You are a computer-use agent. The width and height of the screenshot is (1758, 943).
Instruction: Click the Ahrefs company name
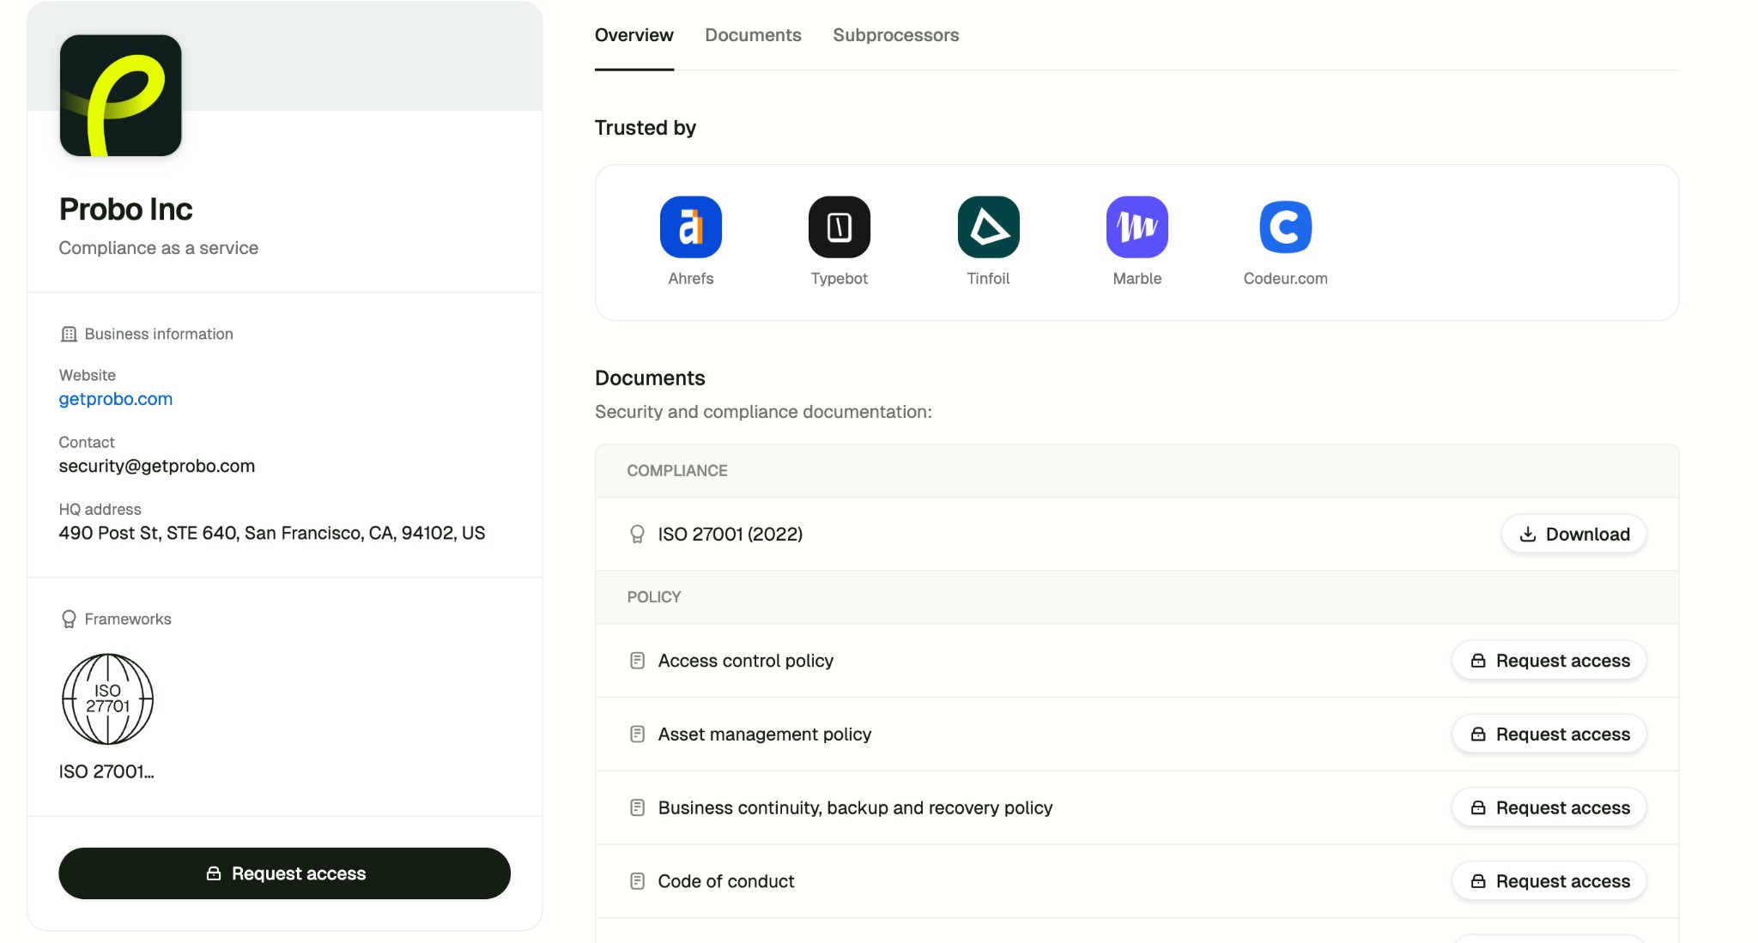pyautogui.click(x=691, y=279)
